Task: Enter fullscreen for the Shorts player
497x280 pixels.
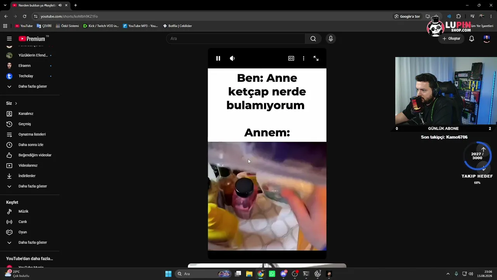Action: [316, 58]
